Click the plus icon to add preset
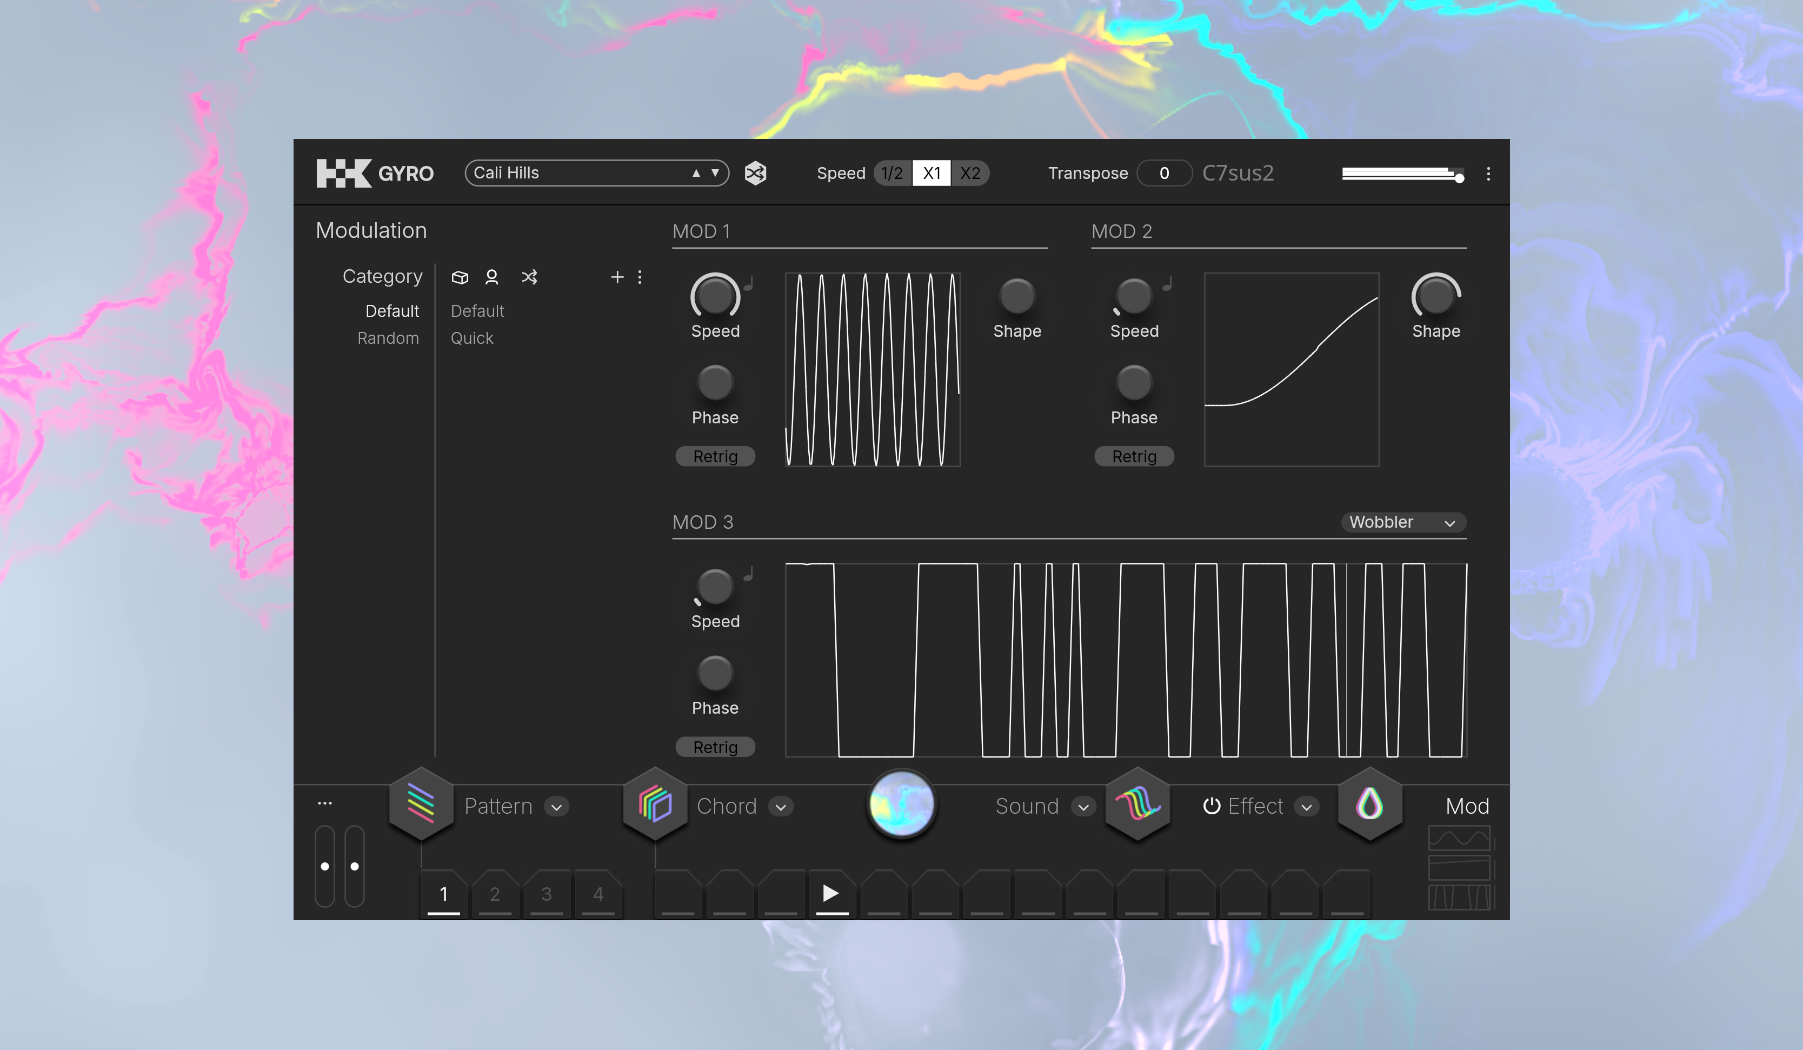The image size is (1803, 1050). point(617,277)
